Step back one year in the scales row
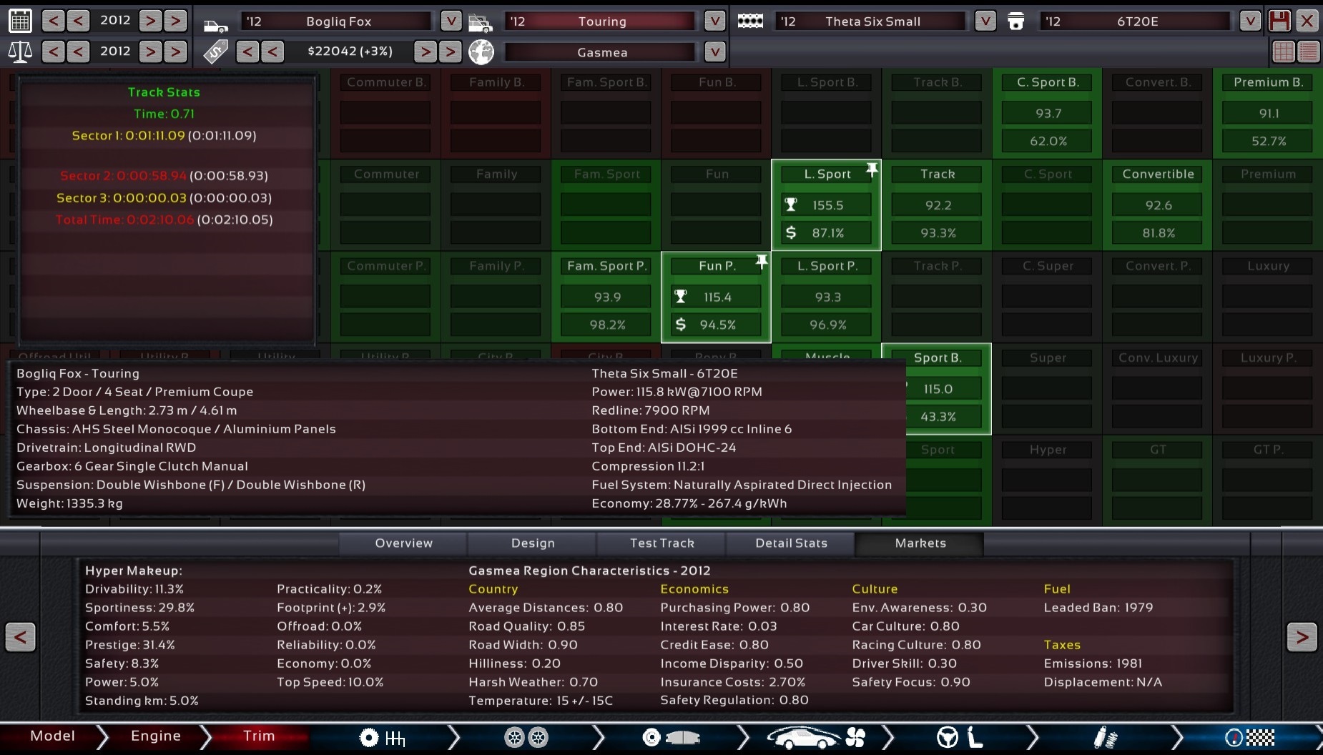Image resolution: width=1323 pixels, height=755 pixels. (x=78, y=51)
